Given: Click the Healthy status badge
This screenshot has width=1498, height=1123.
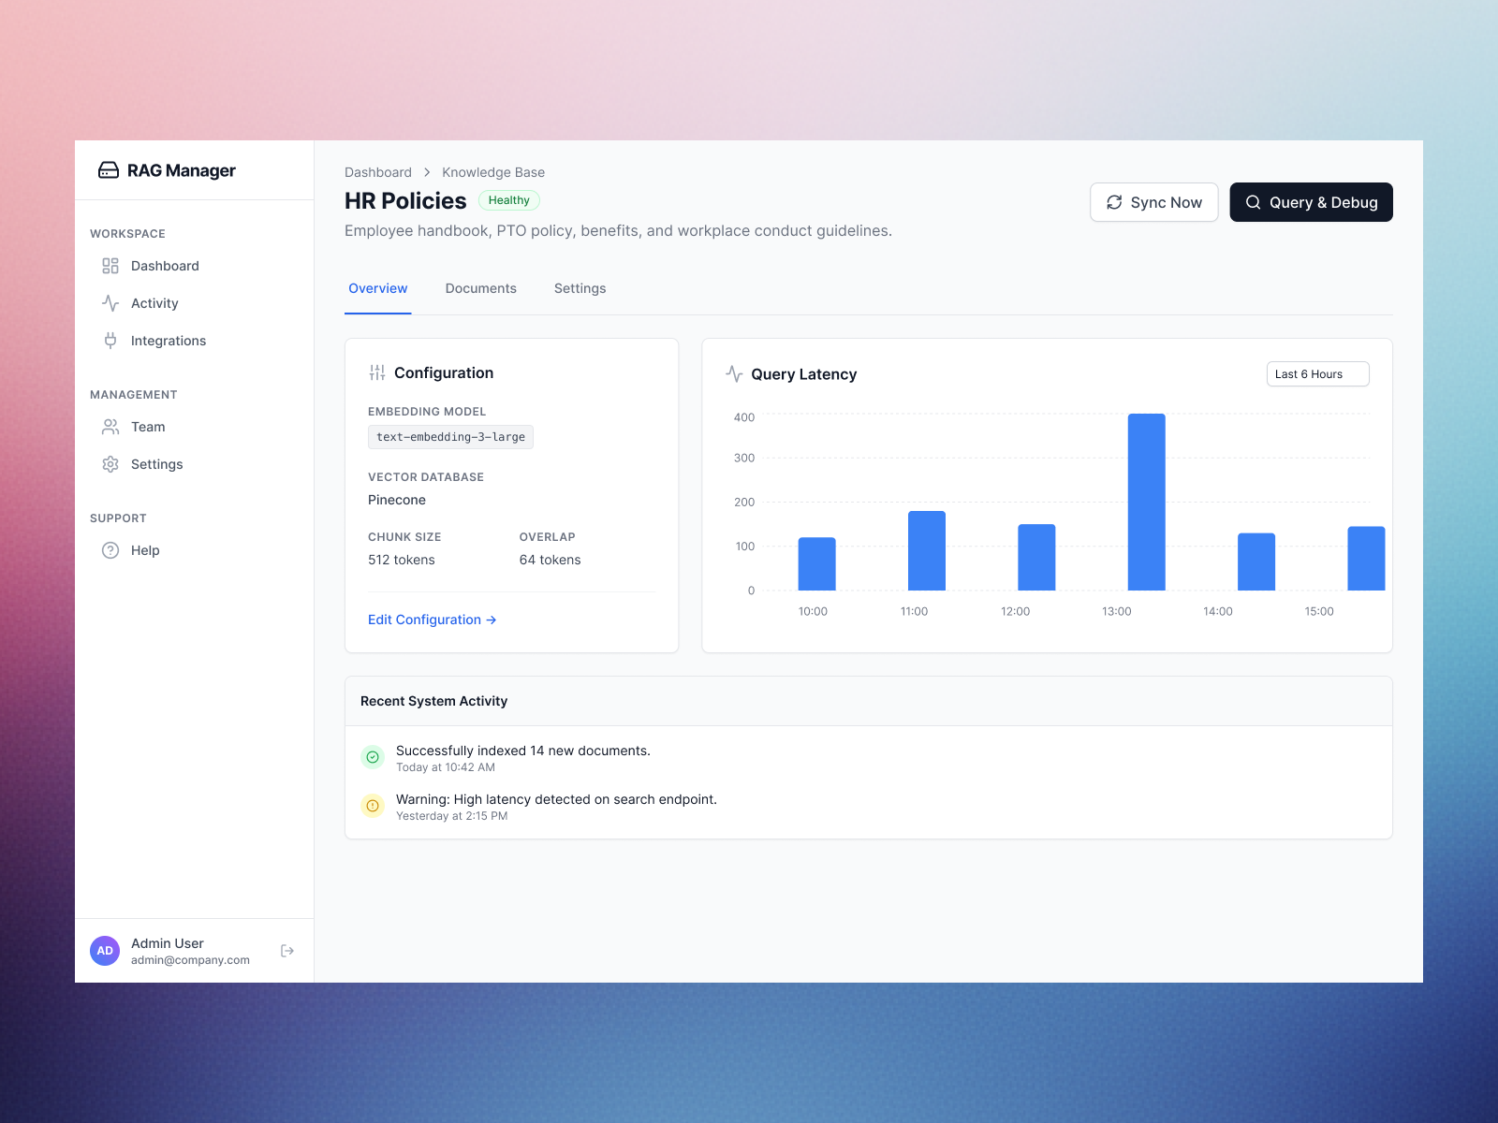Looking at the screenshot, I should click(509, 200).
